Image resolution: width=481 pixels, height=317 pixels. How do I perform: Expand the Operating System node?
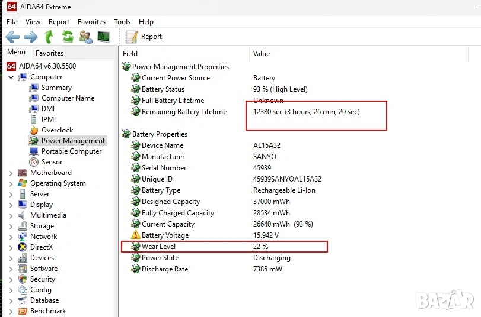[x=11, y=183]
